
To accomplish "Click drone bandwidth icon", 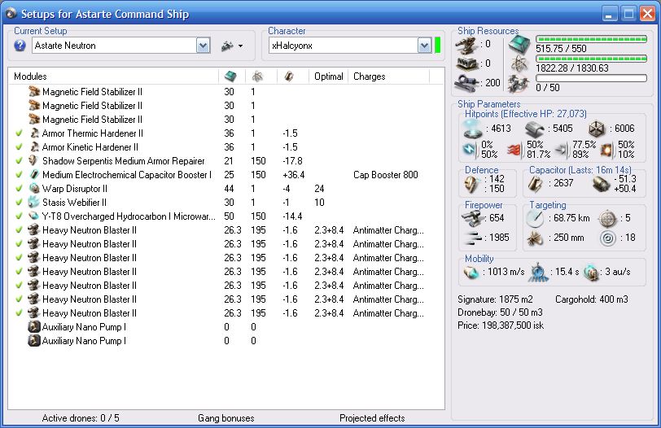I will [x=518, y=84].
